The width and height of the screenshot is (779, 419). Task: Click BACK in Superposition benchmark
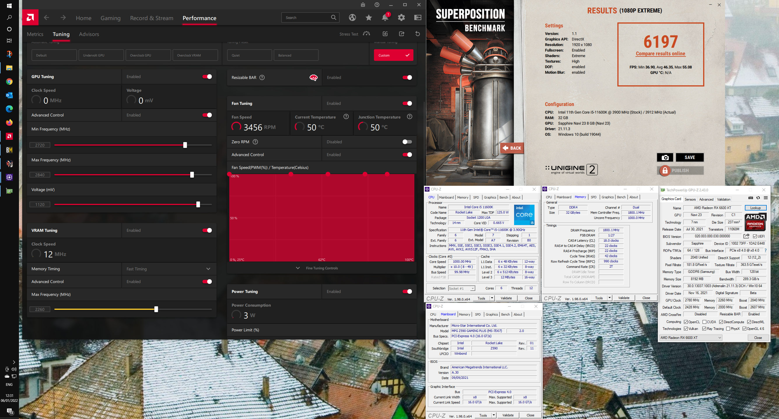click(512, 148)
